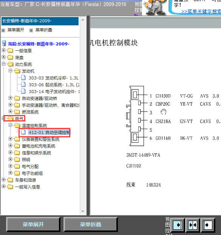Screen dimensions: 221x235
Task: Click the mascot worker image at top
Action: (x=155, y=8)
